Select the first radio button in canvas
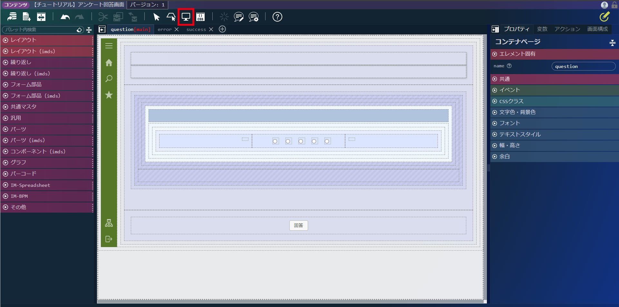Viewport: 619px width, 307px height. [x=275, y=141]
